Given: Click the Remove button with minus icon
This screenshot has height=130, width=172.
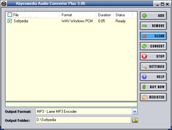Looking at the screenshot, I should tap(153, 26).
